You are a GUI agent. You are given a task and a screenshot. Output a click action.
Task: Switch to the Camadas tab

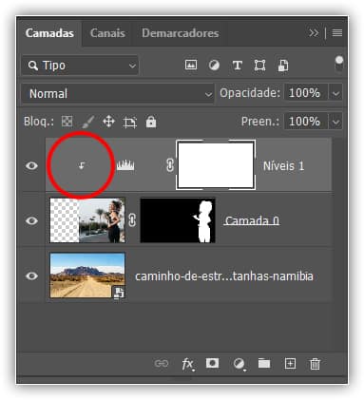[x=49, y=33]
